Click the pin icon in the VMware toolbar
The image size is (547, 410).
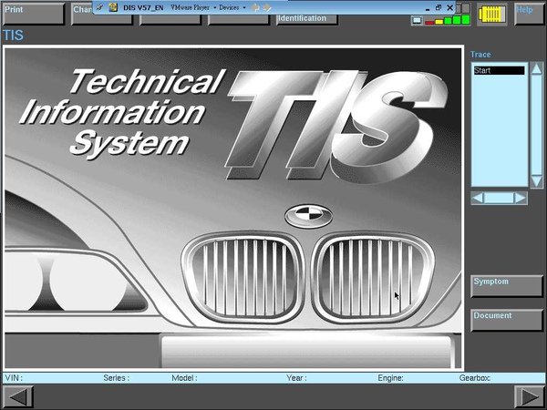[x=99, y=7]
